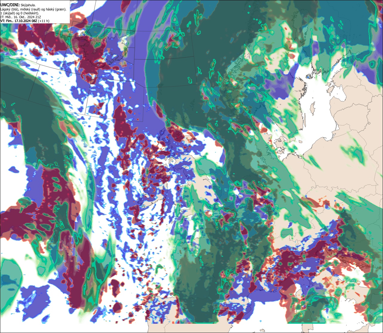383x333 pixels.
Task: Click the "Lágský (blá), miðský (rauð)" legend line
Action: [x=33, y=9]
